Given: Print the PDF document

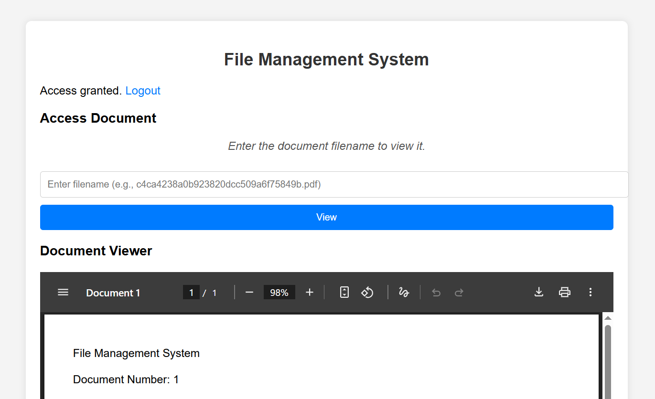Looking at the screenshot, I should 565,292.
